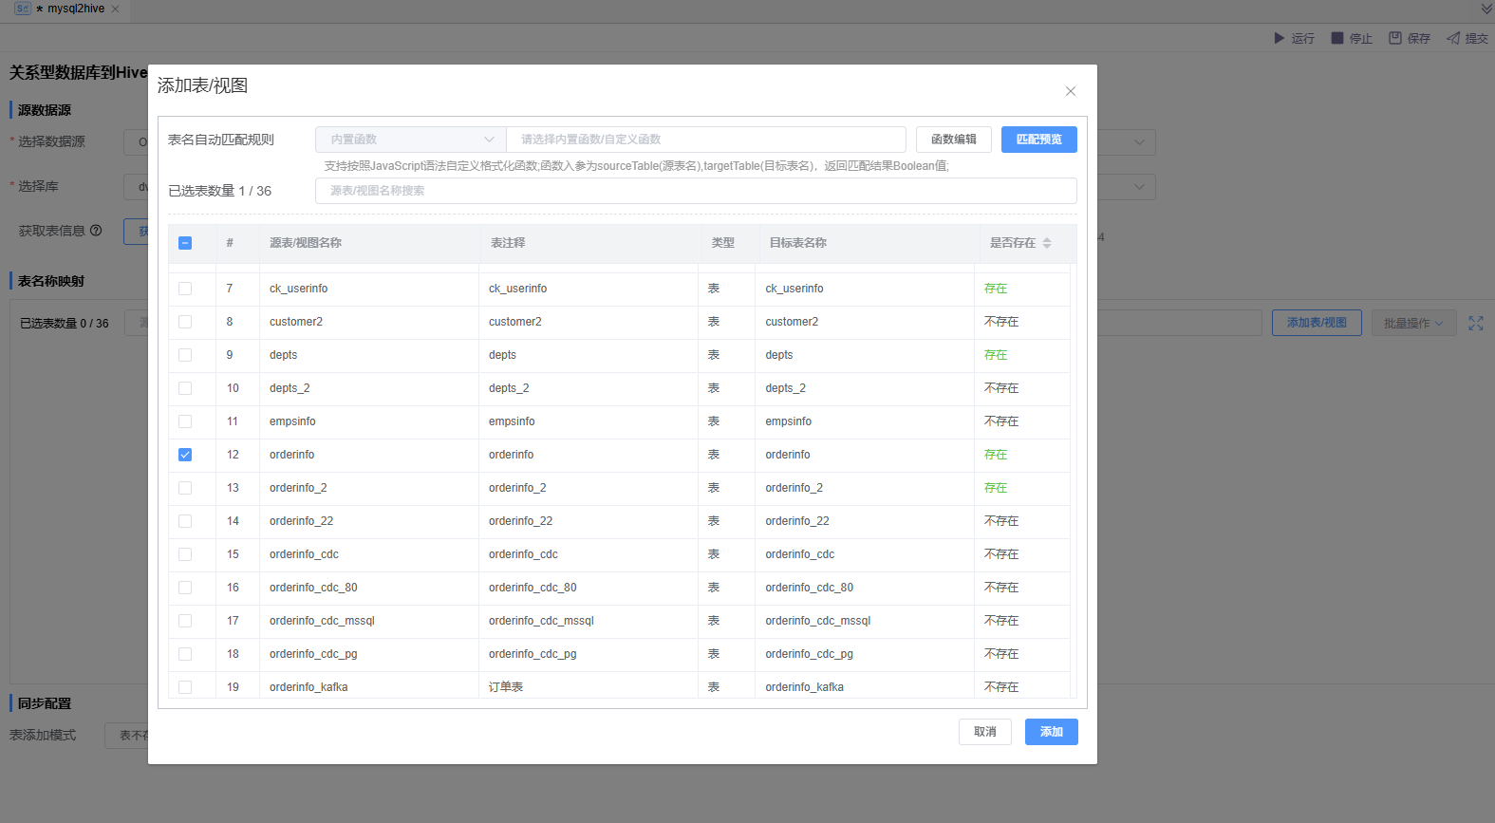The image size is (1495, 823).
Task: Open the 批量操作 batch operations dropdown
Action: click(1413, 324)
